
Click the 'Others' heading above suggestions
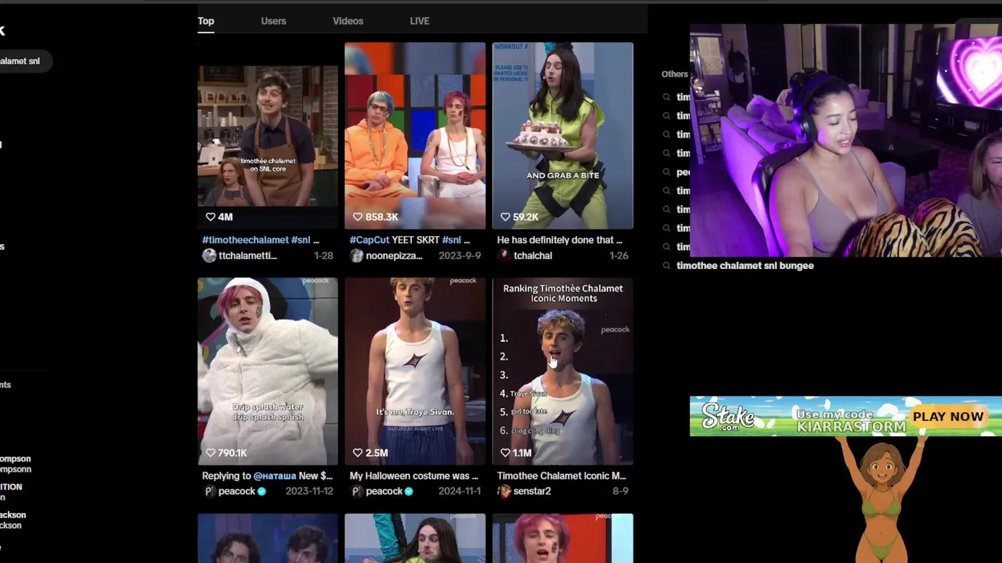[x=674, y=74]
